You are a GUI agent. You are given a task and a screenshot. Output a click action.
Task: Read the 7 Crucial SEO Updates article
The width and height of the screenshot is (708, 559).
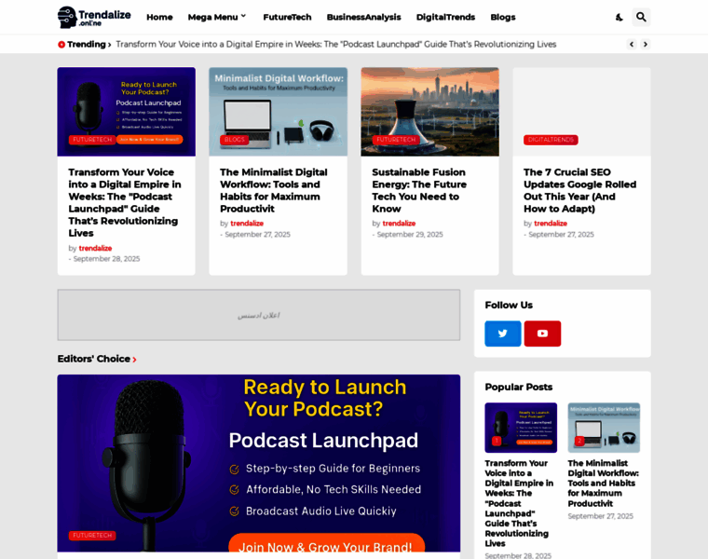click(x=579, y=190)
